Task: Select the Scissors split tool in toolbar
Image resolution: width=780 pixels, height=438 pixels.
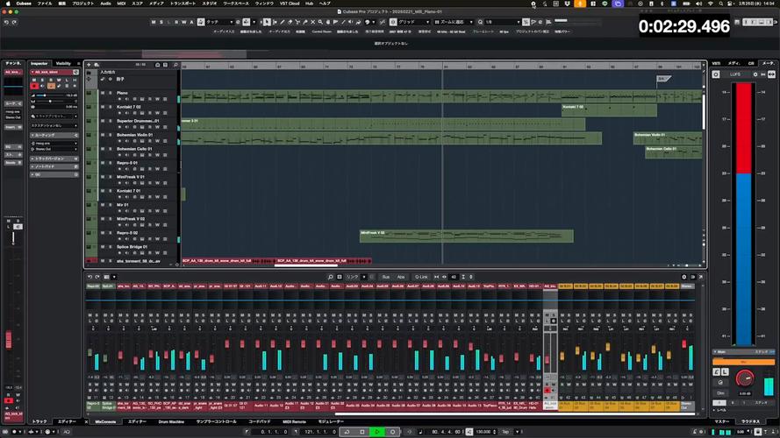Action: pyautogui.click(x=297, y=23)
